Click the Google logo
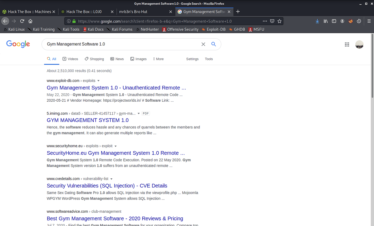 pyautogui.click(x=18, y=44)
